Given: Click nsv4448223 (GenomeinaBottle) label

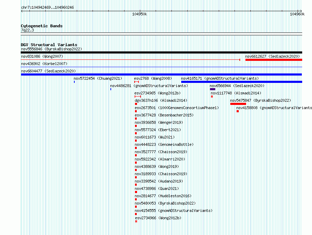Looking at the screenshot, I should click(164, 144).
